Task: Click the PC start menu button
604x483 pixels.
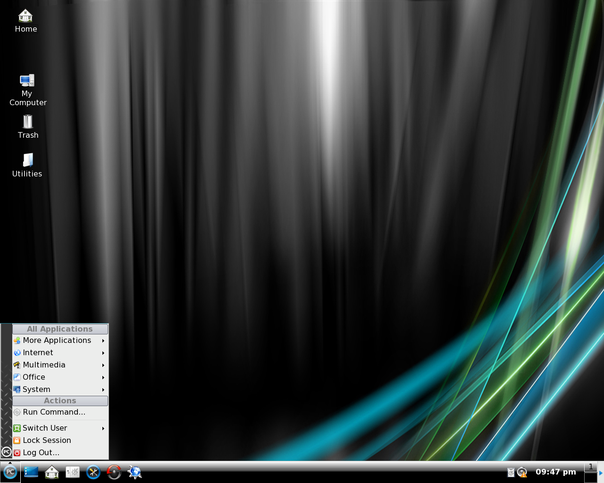Action: click(10, 472)
